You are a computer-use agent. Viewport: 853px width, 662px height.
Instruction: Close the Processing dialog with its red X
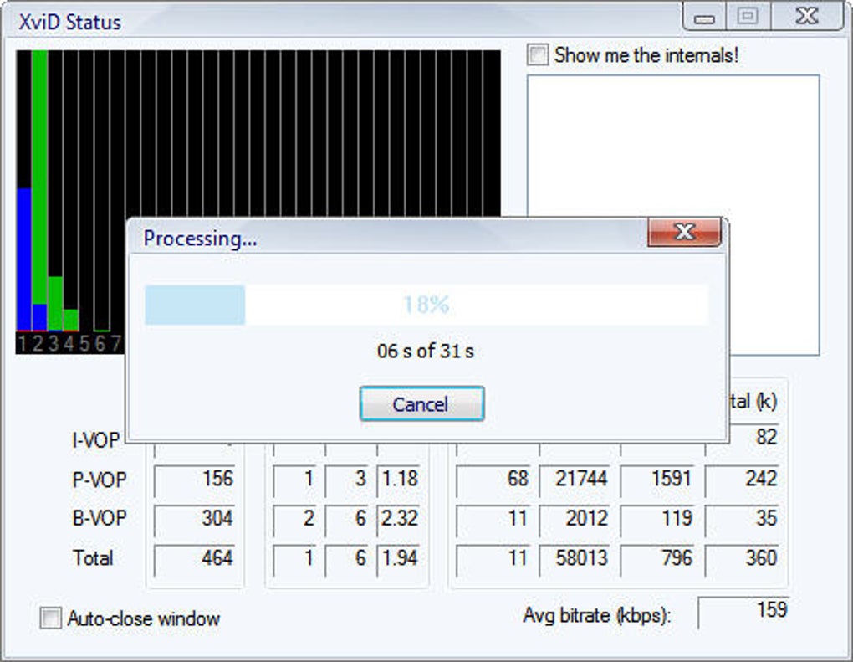pos(684,232)
